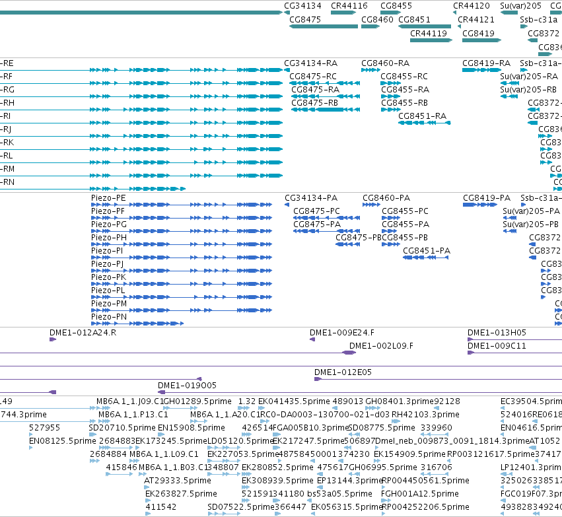The height and width of the screenshot is (517, 562).
Task: Select transcript CG8455-RC
Action: coord(404,77)
